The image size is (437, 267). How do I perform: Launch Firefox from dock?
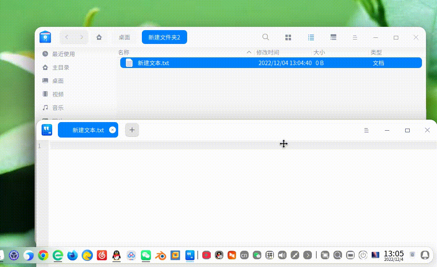pos(73,255)
